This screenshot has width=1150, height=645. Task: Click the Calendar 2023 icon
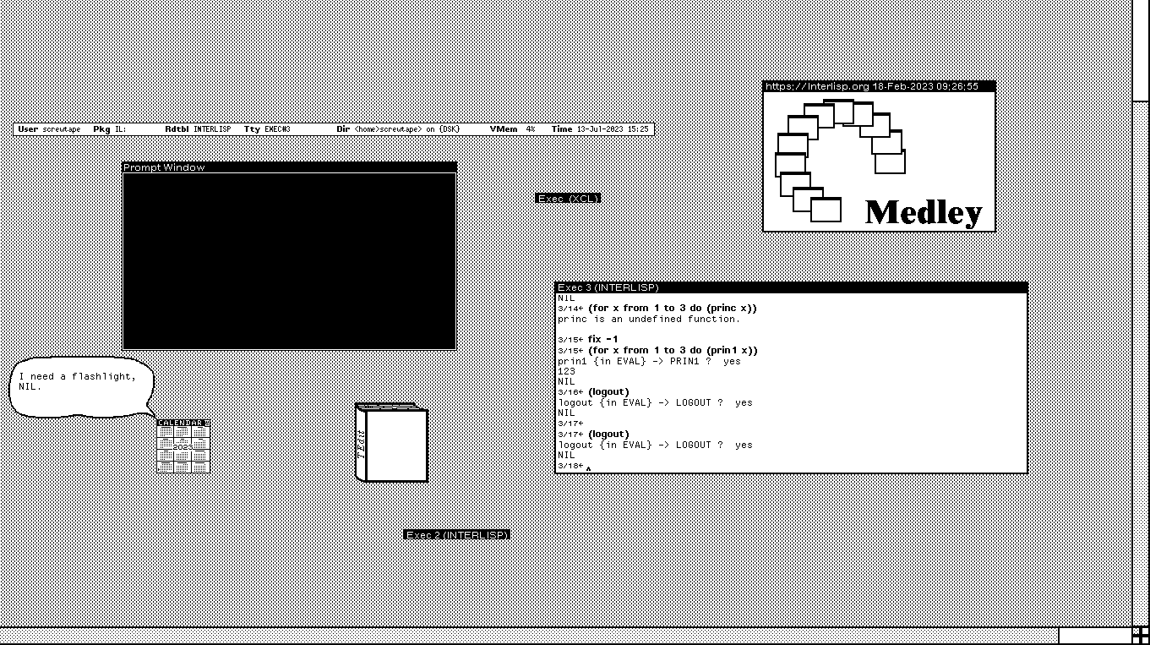[x=183, y=447]
